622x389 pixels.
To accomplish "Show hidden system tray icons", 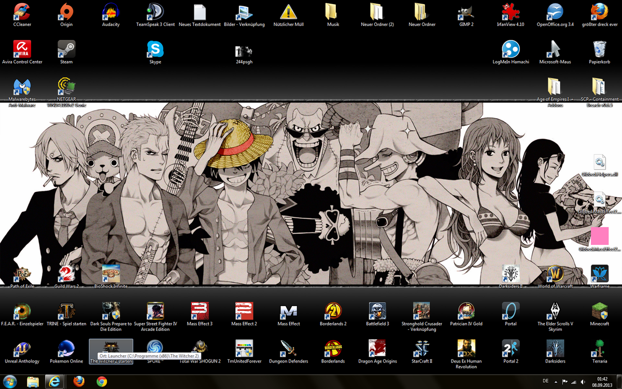I will [x=557, y=381].
